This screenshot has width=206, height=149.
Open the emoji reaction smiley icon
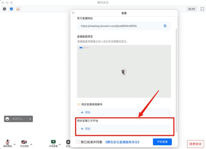point(7,119)
